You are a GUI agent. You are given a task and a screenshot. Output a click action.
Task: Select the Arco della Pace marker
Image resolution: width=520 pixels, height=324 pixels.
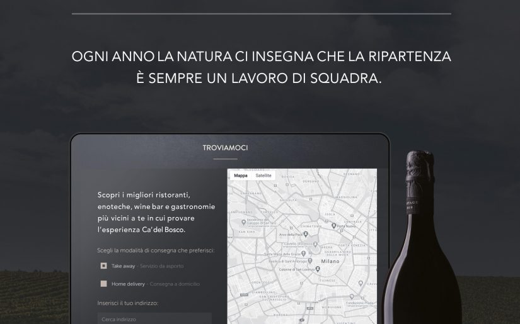pos(306,234)
